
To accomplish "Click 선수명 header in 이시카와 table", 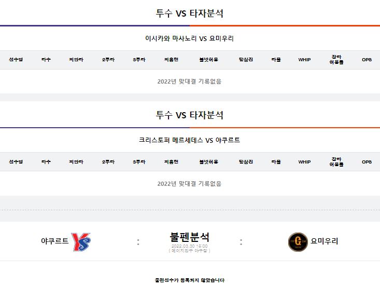I will (16, 60).
